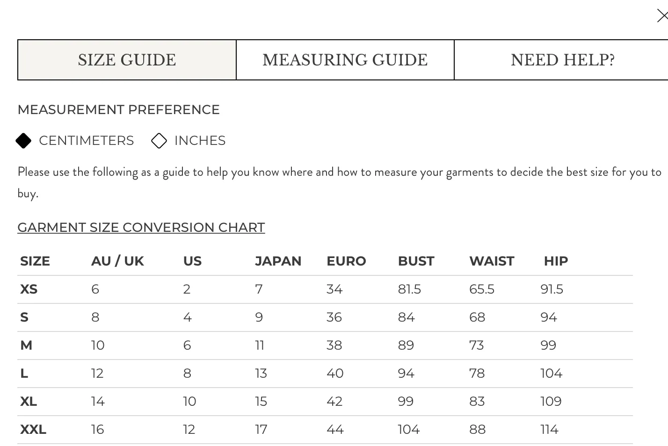The image size is (668, 446).
Task: Open the Garment Size Conversion Chart link
Action: [x=141, y=227]
